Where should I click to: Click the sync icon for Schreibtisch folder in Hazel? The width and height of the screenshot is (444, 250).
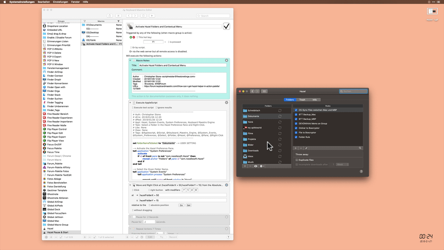pos(280,110)
